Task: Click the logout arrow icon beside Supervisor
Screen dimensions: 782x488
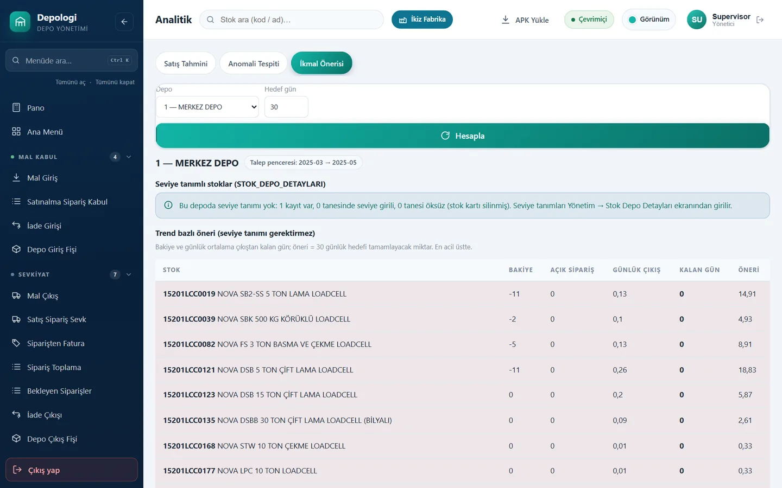Action: tap(760, 20)
